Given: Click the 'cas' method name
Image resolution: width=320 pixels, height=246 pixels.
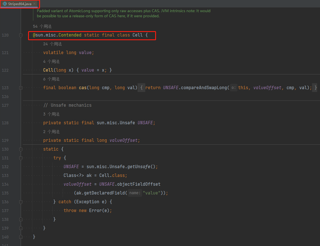Looking at the screenshot, I should (83, 87).
